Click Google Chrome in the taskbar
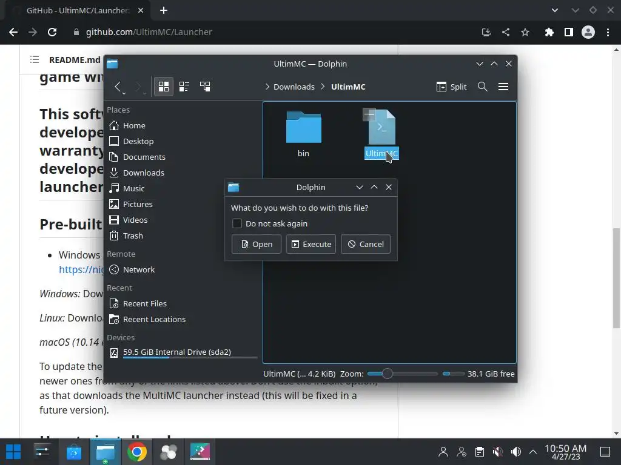621x465 pixels. 136,452
